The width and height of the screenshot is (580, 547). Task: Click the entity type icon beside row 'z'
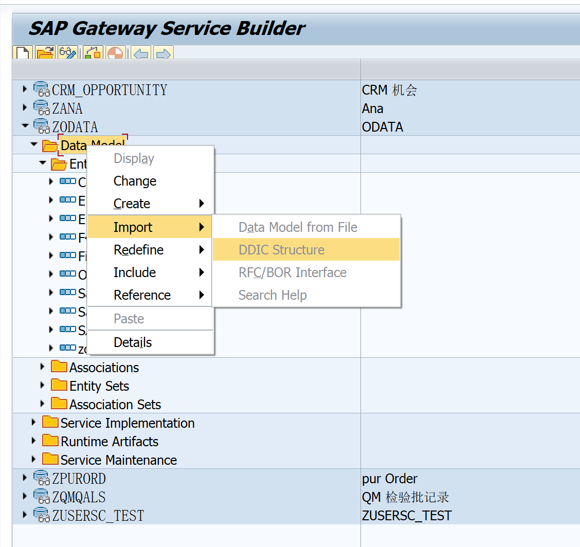coord(68,348)
